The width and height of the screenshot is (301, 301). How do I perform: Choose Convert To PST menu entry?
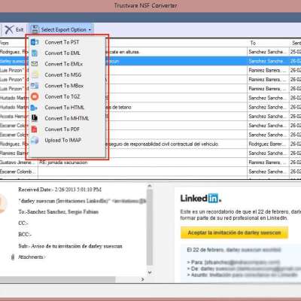[x=62, y=42]
